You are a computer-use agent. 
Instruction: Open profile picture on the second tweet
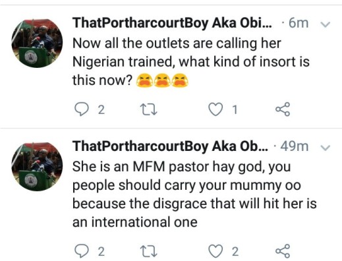[37, 167]
